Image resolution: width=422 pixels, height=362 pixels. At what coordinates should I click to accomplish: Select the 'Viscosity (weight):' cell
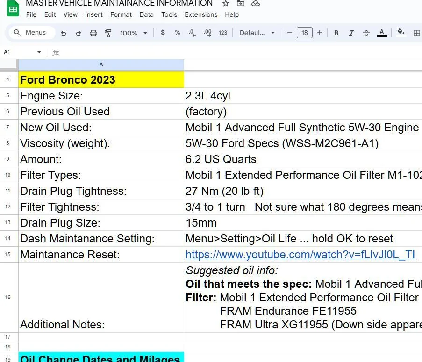point(101,143)
